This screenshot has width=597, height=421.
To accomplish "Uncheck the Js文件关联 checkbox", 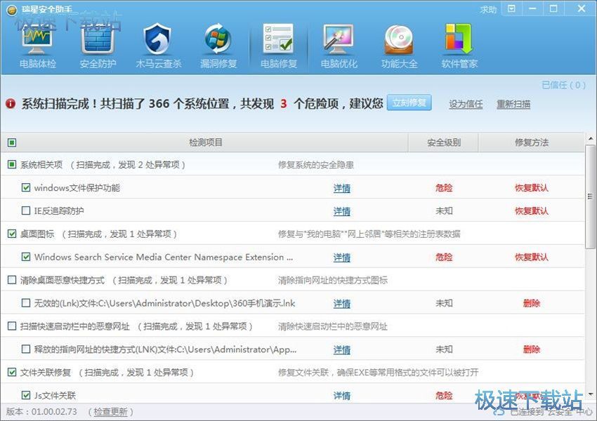I will pos(26,395).
